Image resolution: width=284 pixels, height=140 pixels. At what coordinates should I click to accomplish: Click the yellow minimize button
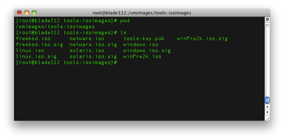point(27,13)
